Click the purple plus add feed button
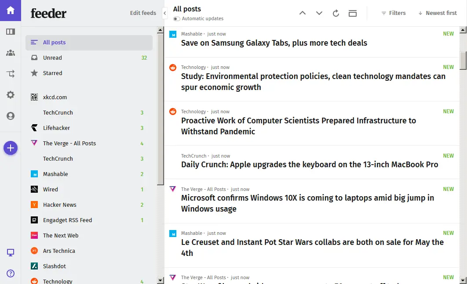Screen dimensions: 467x284 [11, 148]
